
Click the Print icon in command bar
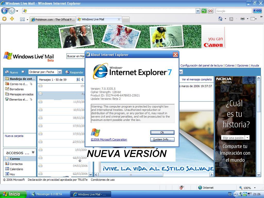coord(242,19)
